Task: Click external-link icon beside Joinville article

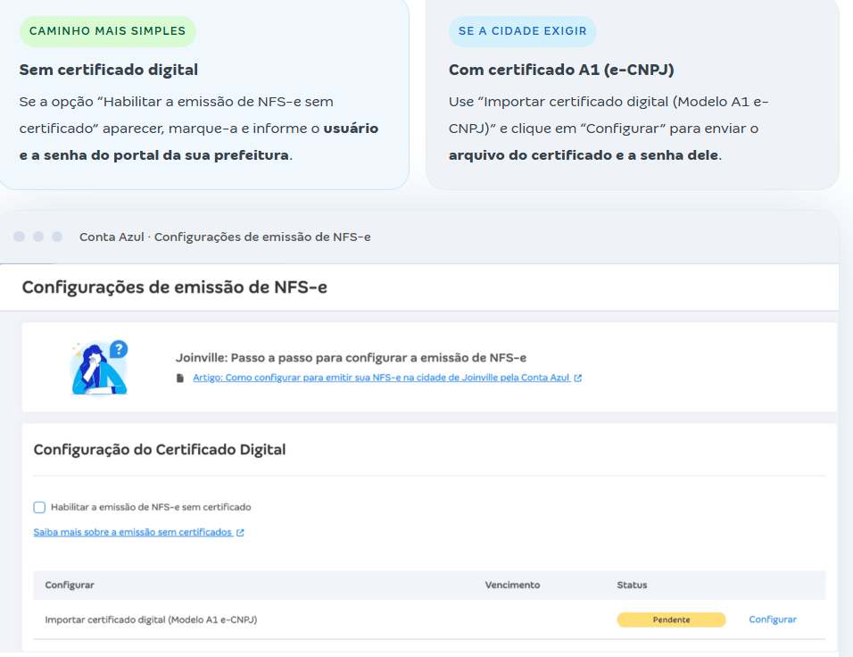Action: (x=577, y=378)
